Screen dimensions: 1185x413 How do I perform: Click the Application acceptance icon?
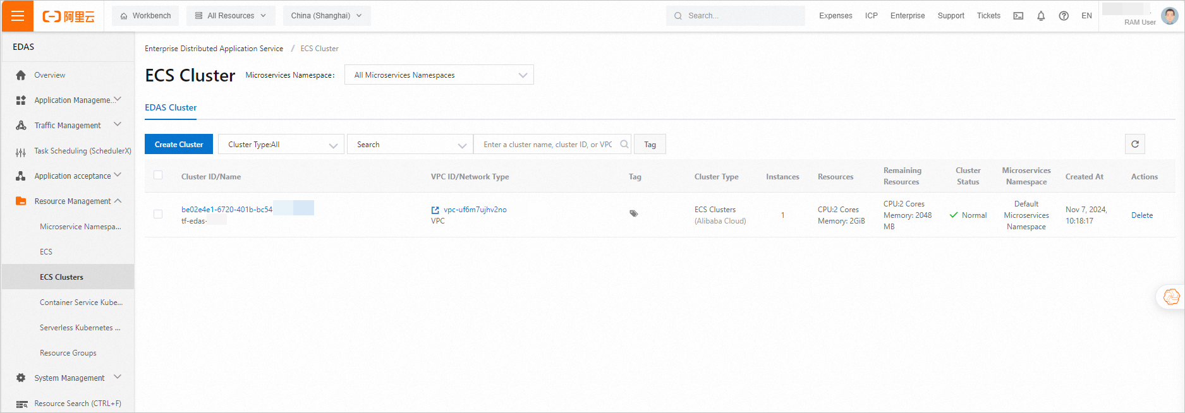(x=21, y=176)
